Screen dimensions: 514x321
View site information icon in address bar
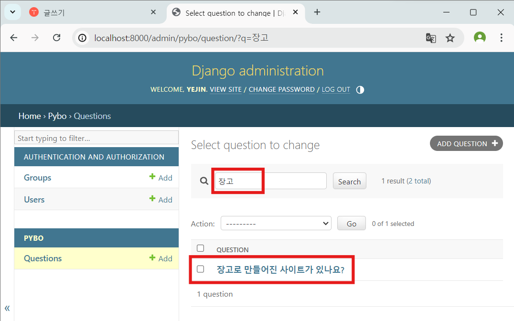click(x=82, y=38)
